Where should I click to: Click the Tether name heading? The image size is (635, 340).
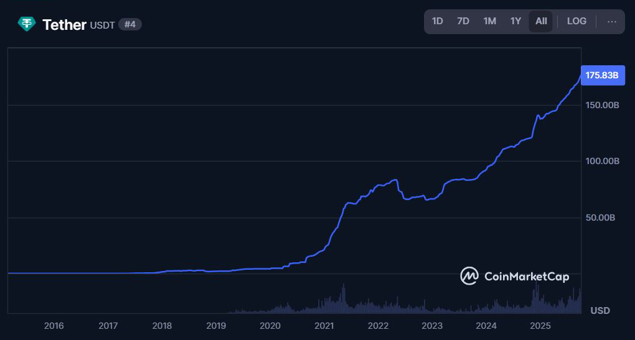[x=64, y=25]
